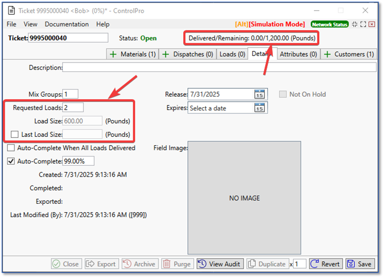Open View Audit history

pos(220,264)
